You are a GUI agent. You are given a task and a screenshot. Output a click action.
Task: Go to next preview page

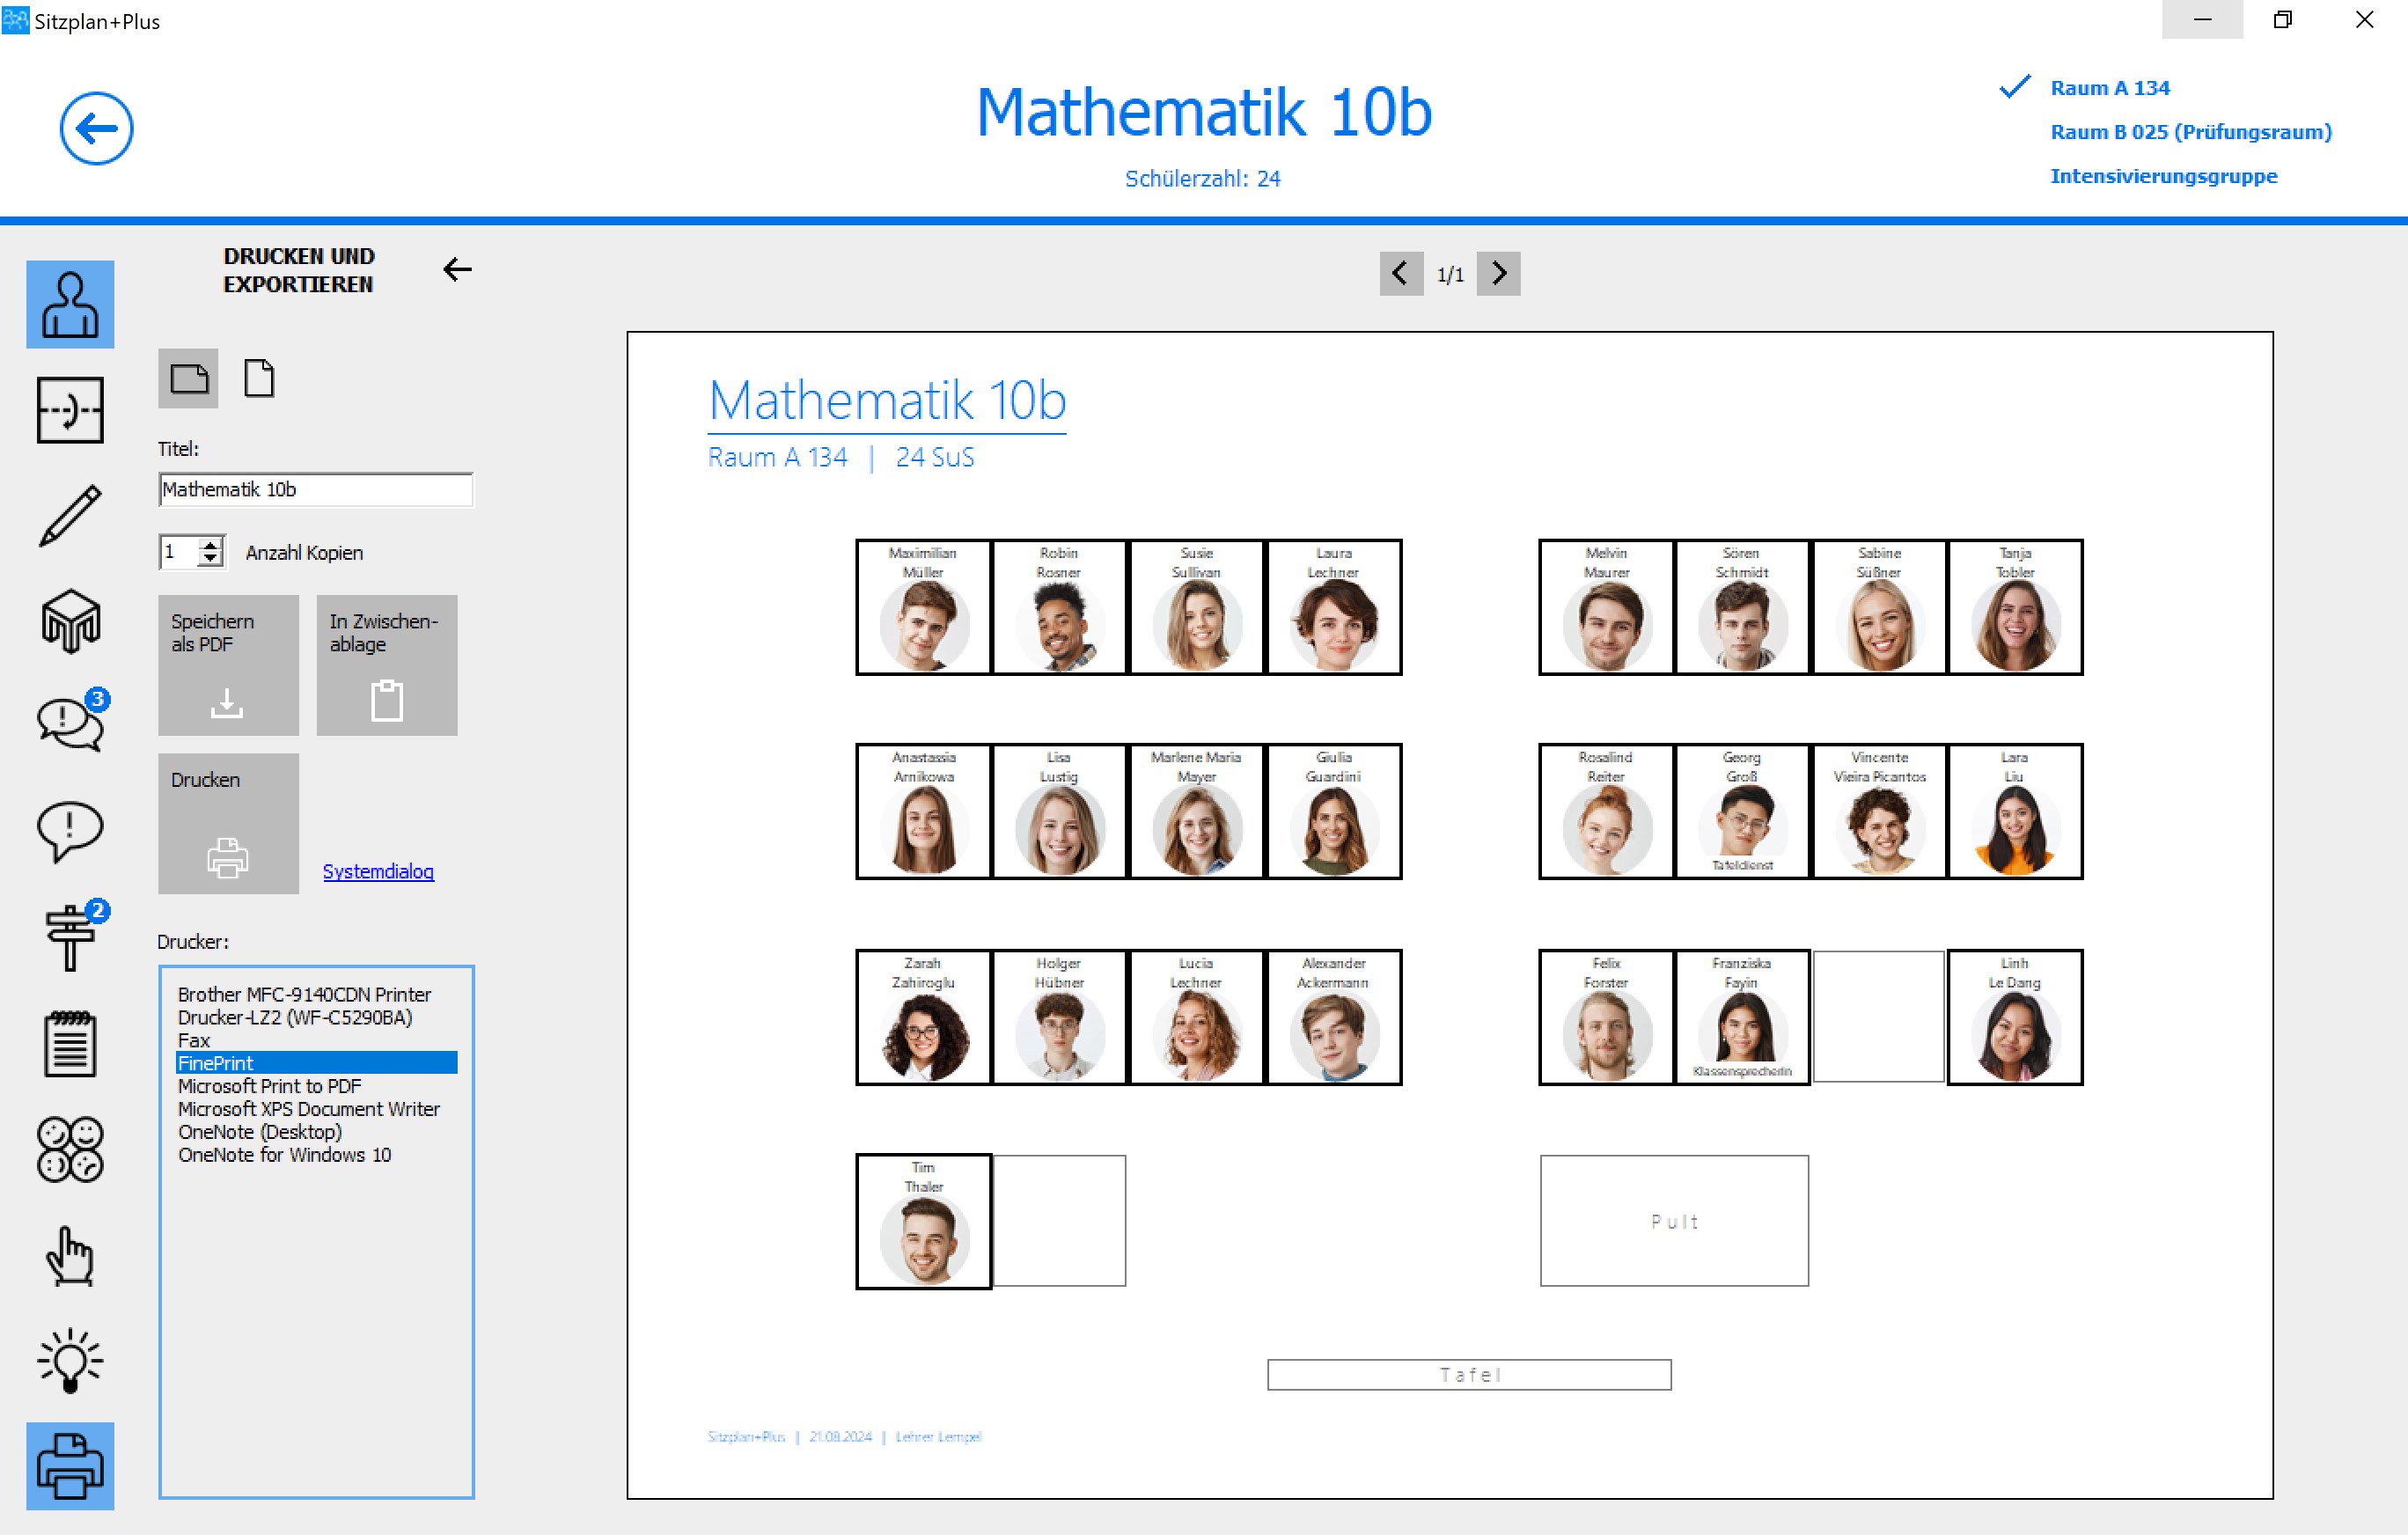pyautogui.click(x=1498, y=273)
